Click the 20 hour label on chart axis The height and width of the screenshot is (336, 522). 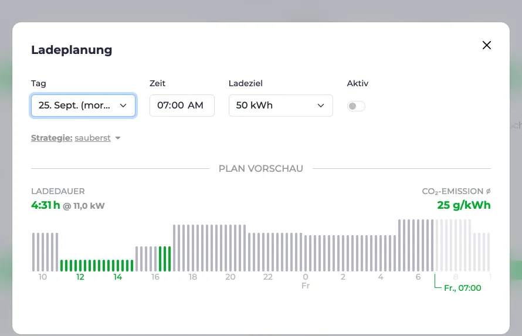click(x=231, y=277)
